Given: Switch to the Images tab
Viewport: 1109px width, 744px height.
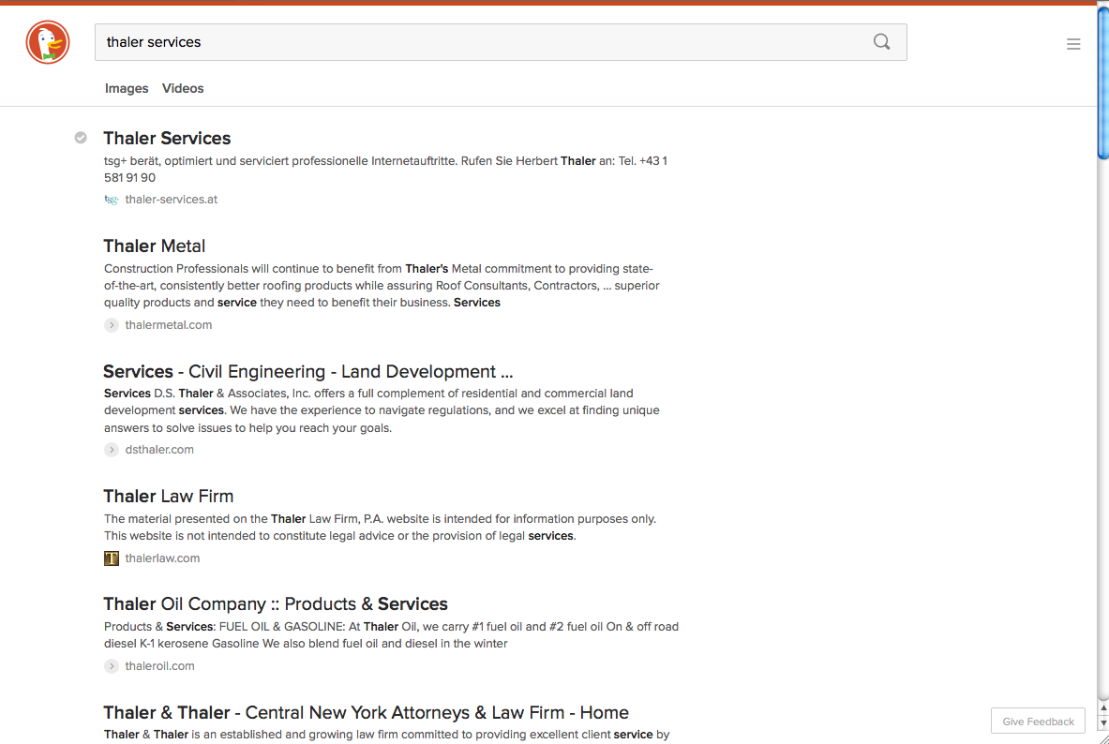Looking at the screenshot, I should point(127,88).
